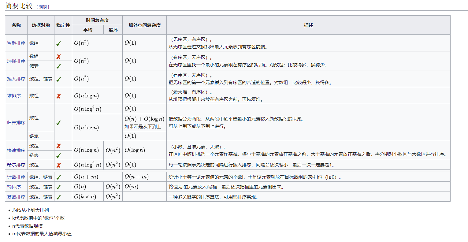This screenshot has width=468, height=242.
Task: Click the stability check mark for 插入排序
Action: [58, 79]
